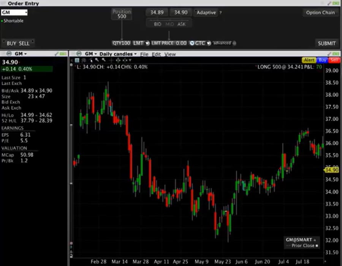Click the 34.90 ask price button
The width and height of the screenshot is (342, 266).
pyautogui.click(x=181, y=13)
